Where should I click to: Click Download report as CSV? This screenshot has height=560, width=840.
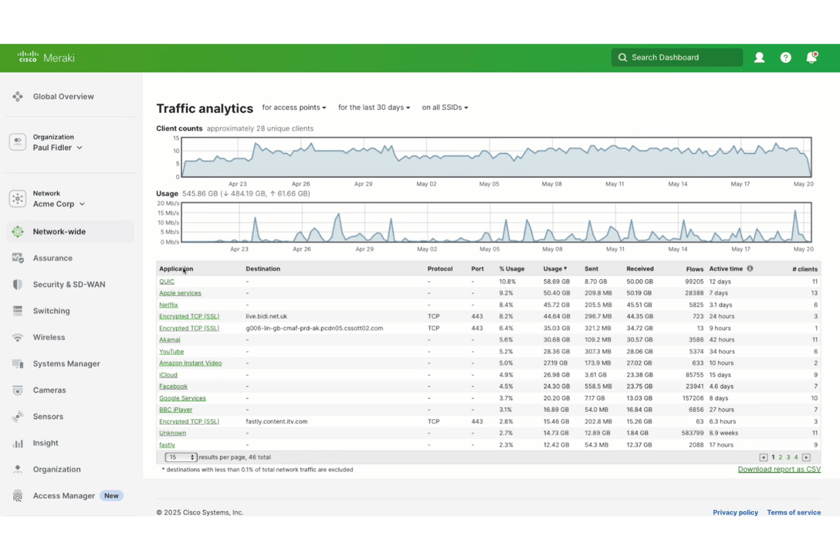coord(779,469)
